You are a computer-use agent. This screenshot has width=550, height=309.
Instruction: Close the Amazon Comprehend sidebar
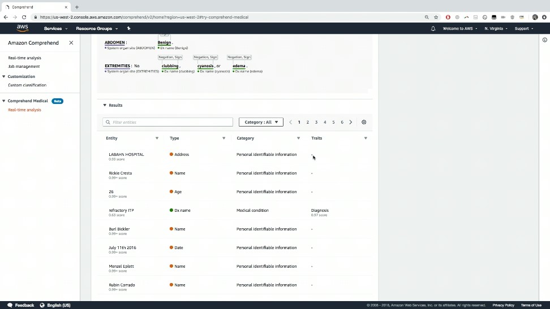click(x=71, y=43)
